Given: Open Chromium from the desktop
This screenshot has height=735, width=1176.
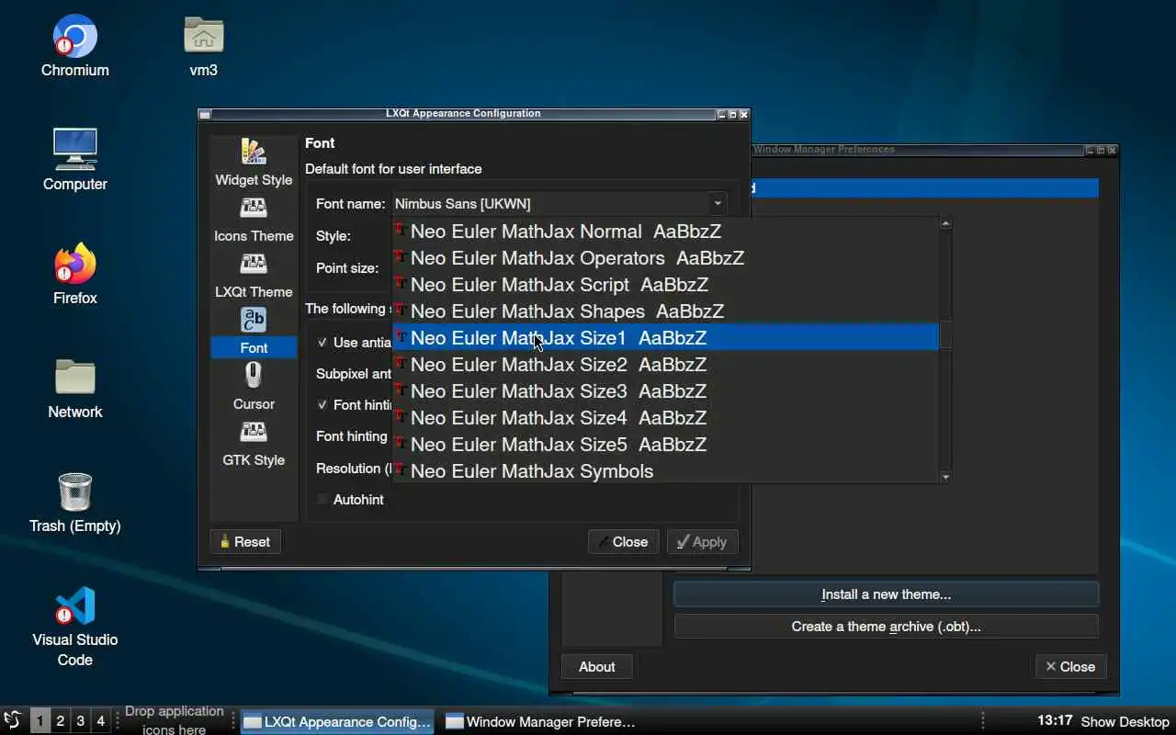Looking at the screenshot, I should tap(75, 46).
